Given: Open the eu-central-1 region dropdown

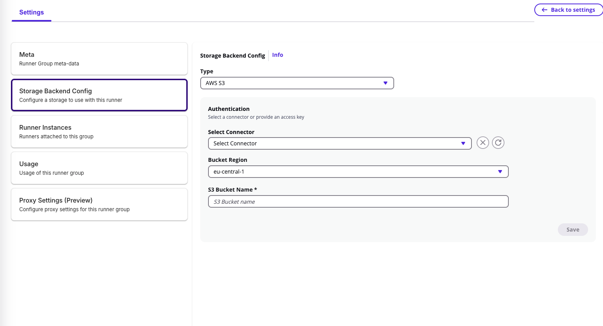Looking at the screenshot, I should coord(358,172).
